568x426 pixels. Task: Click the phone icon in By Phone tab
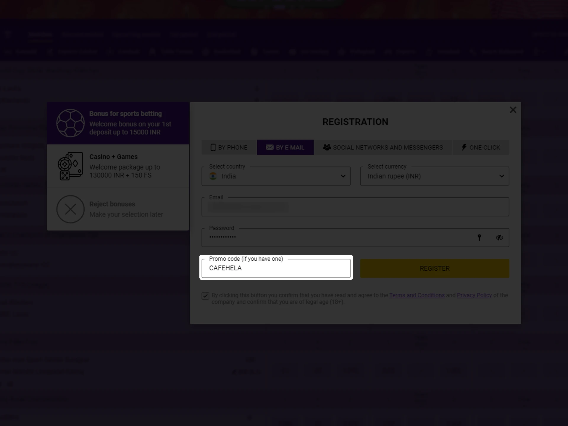213,147
